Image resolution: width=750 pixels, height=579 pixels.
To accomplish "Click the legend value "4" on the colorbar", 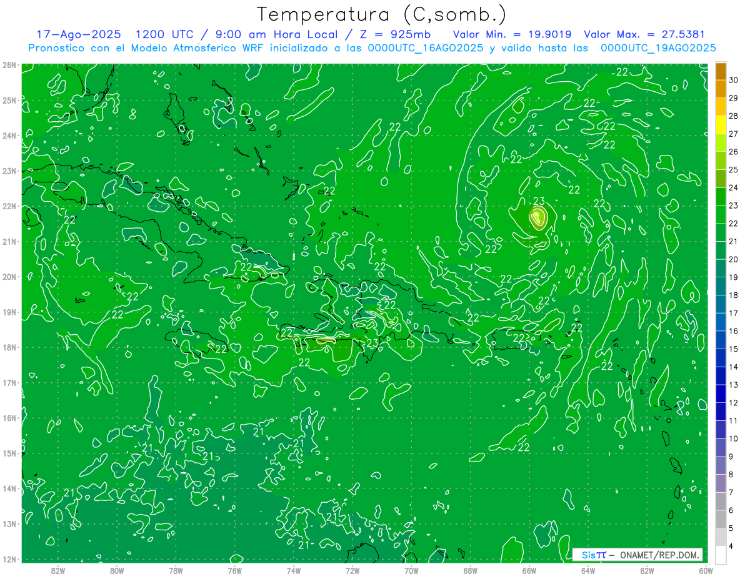I will click(732, 547).
